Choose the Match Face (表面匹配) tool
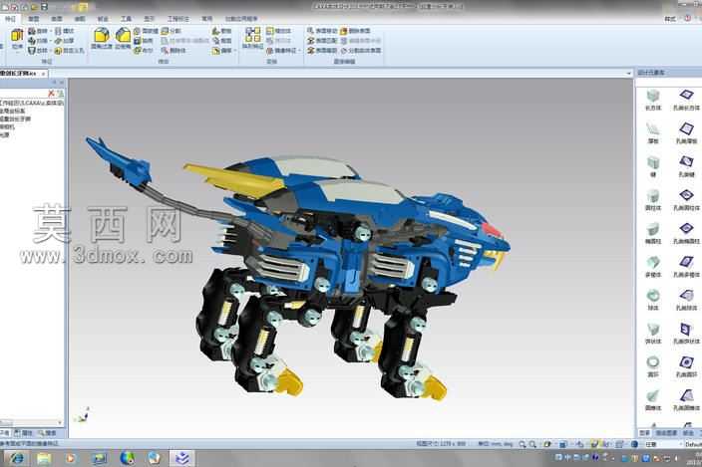Image resolution: width=702 pixels, height=467 pixels. [322, 41]
